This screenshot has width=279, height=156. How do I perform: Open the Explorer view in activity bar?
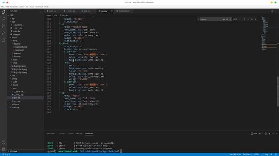[3, 12]
